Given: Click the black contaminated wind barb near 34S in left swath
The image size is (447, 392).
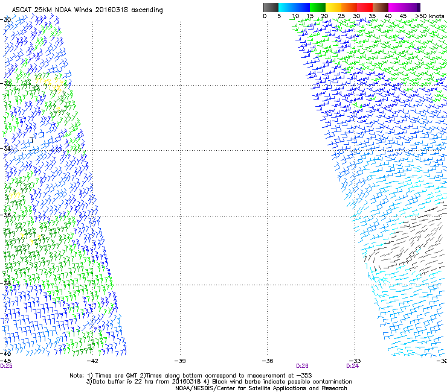Looking at the screenshot, I should (31, 140).
